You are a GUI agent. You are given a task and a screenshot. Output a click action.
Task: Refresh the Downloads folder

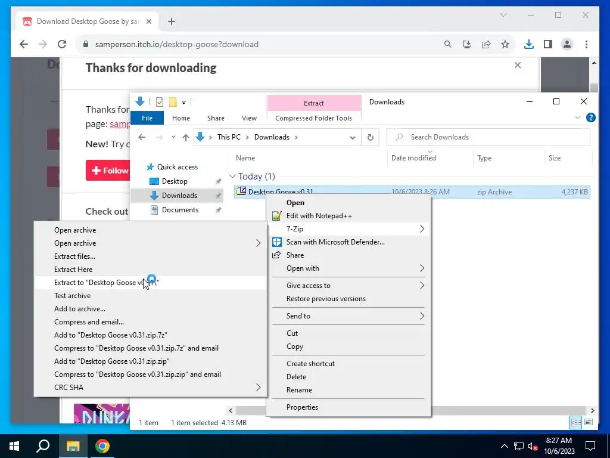[x=371, y=137]
